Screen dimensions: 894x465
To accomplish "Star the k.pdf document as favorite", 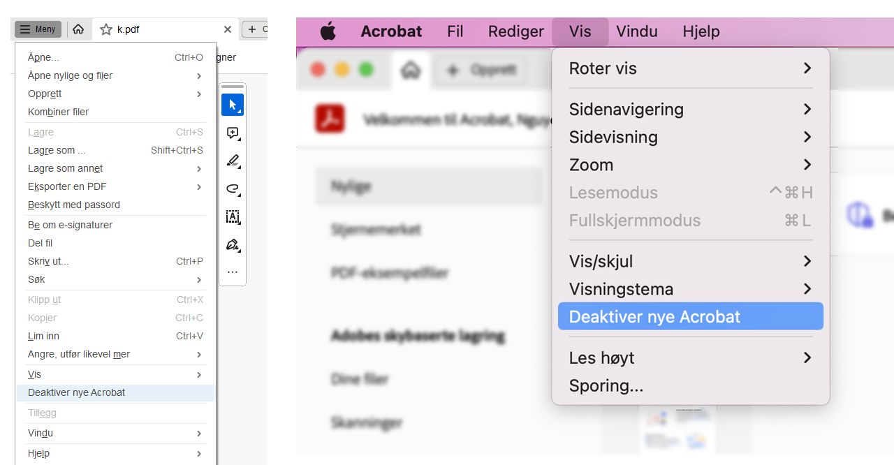I will click(106, 29).
